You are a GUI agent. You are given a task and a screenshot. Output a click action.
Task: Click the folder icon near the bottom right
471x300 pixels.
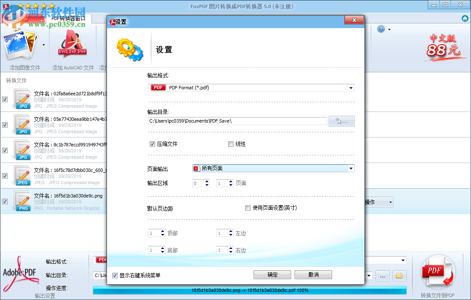coord(399,276)
